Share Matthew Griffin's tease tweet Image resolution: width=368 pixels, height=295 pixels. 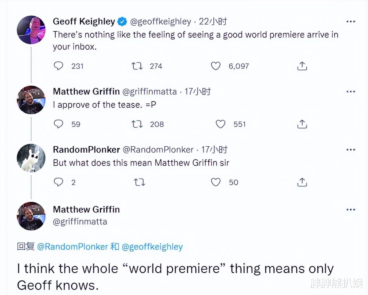tap(302, 124)
